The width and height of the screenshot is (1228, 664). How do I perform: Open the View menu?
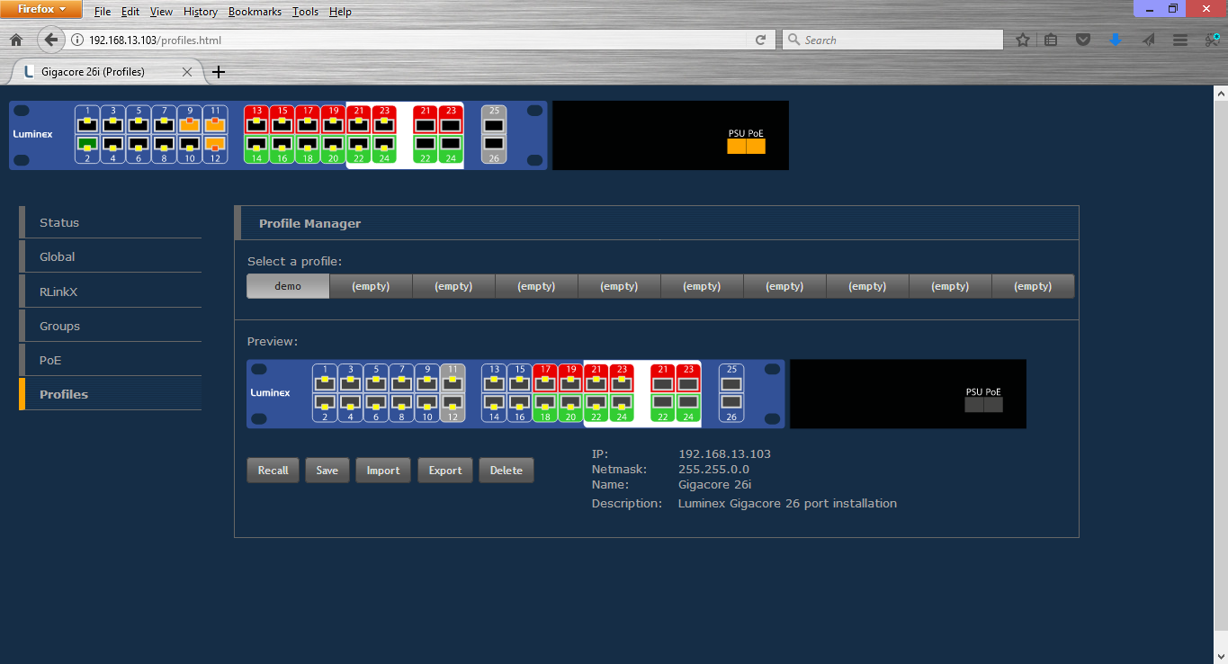point(161,12)
